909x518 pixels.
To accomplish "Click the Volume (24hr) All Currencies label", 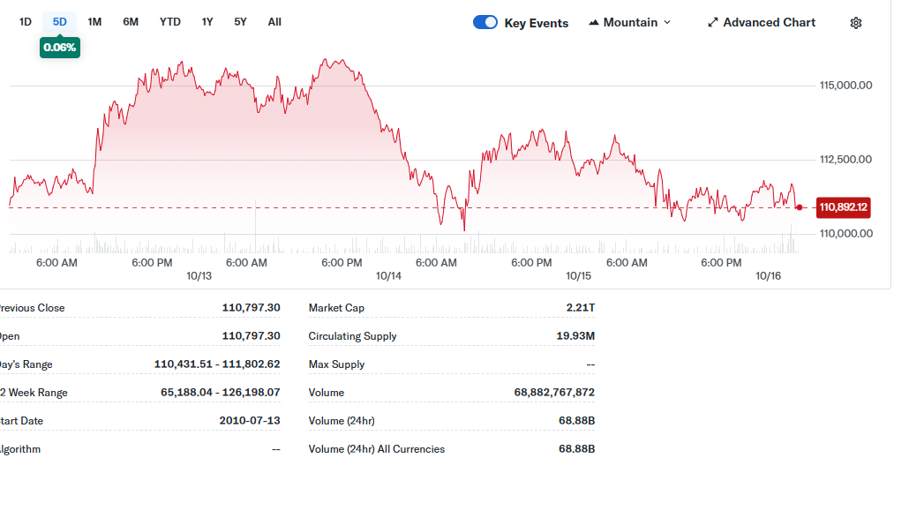I will tap(376, 449).
